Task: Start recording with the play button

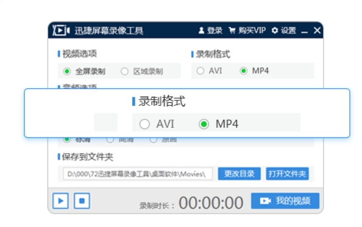Action: 60,201
